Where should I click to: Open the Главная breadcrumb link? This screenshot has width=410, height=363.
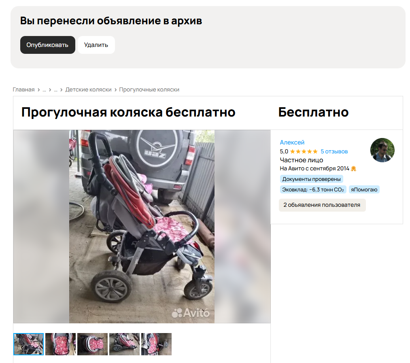click(23, 89)
